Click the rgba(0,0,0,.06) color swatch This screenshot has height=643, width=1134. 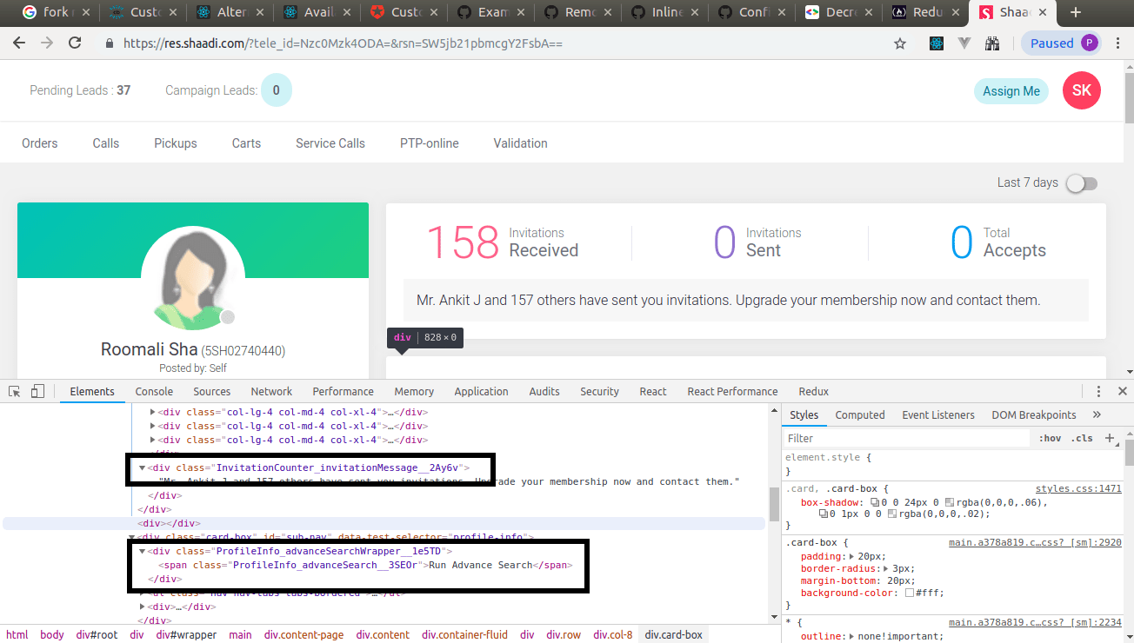(x=951, y=502)
